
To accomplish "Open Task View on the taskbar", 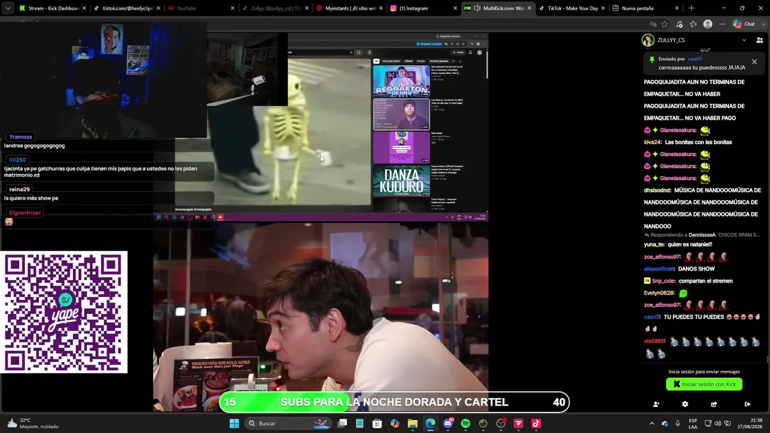I will pos(342,423).
